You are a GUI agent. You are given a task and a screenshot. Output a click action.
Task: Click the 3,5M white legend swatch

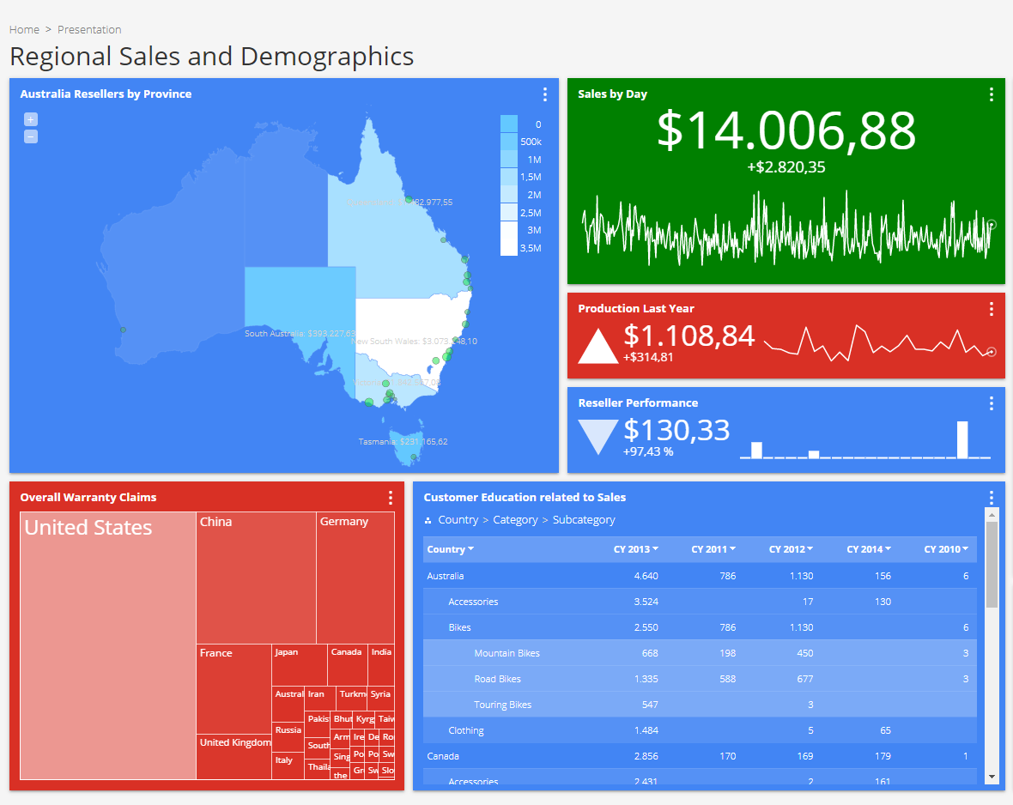pos(509,247)
